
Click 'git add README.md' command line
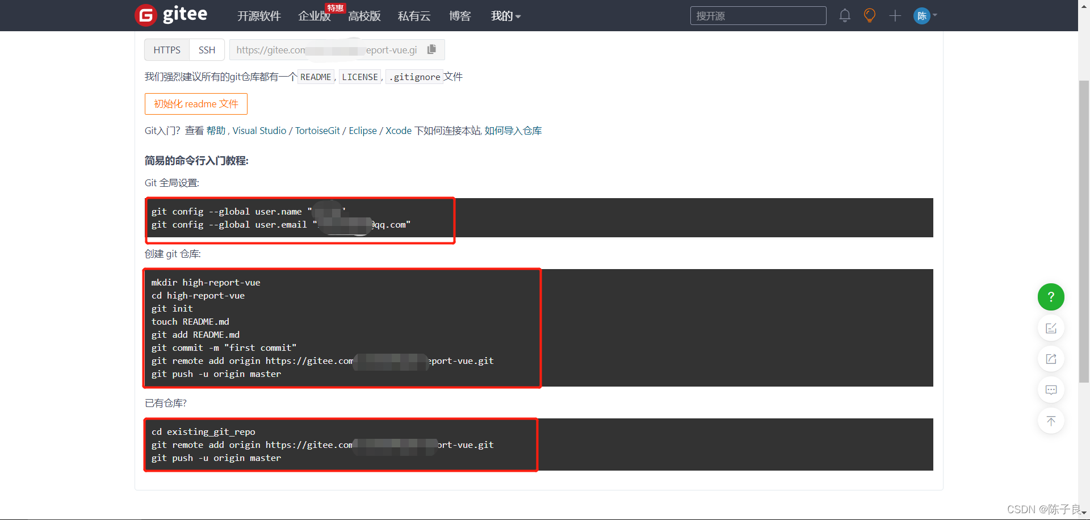point(195,334)
